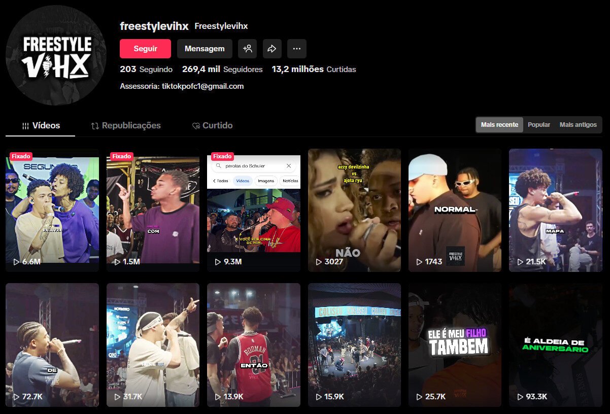610x414 pixels.
Task: Switch sorting to Popular
Action: [x=538, y=124]
